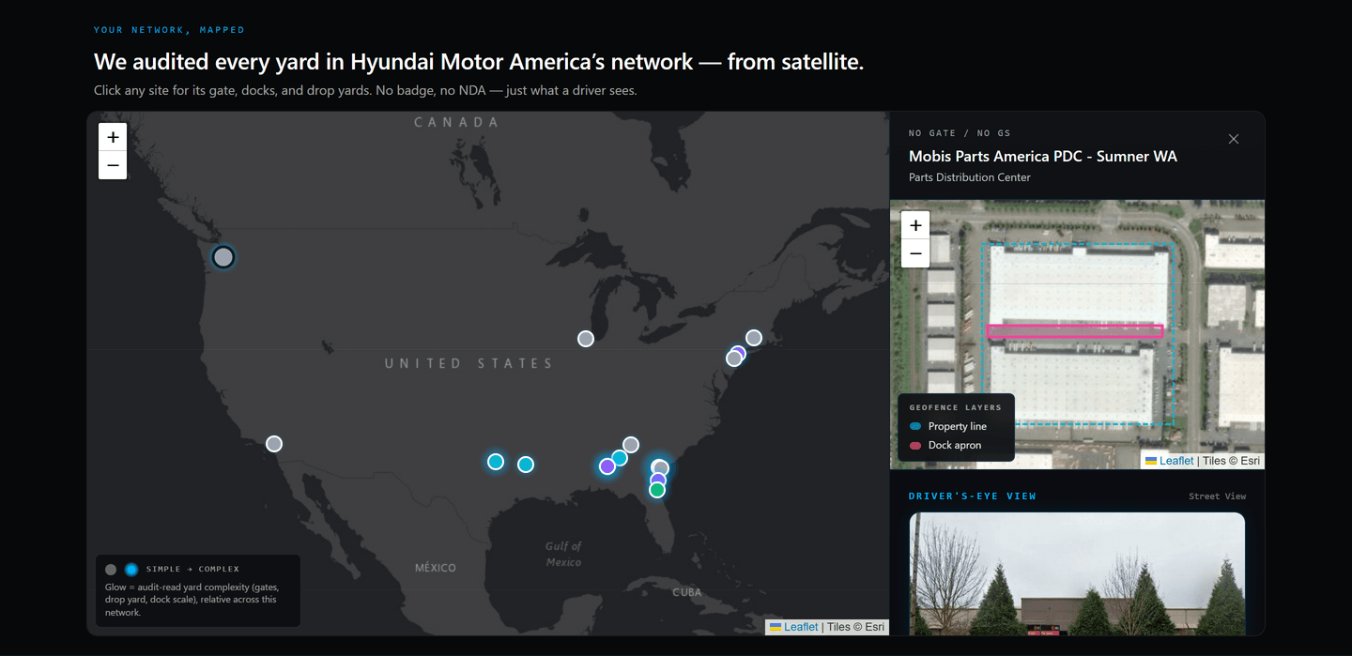Open the gray site marker beside Lake Michigan
The image size is (1352, 656).
[586, 339]
